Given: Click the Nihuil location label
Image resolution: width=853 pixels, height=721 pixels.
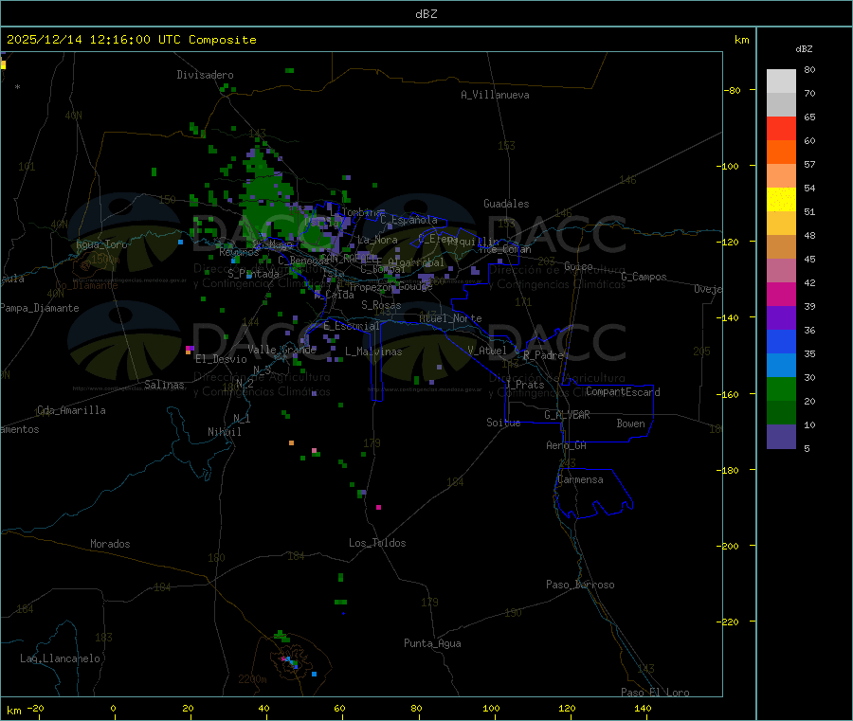Looking at the screenshot, I should pos(224,432).
